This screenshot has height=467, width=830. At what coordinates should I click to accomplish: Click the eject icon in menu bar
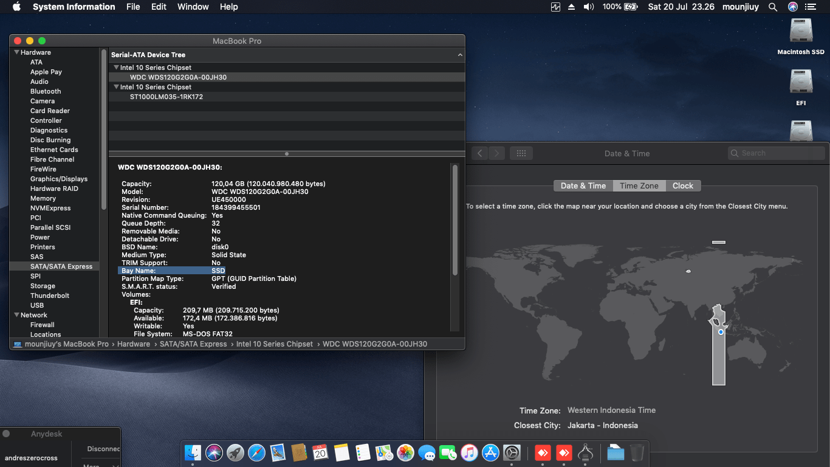[571, 7]
